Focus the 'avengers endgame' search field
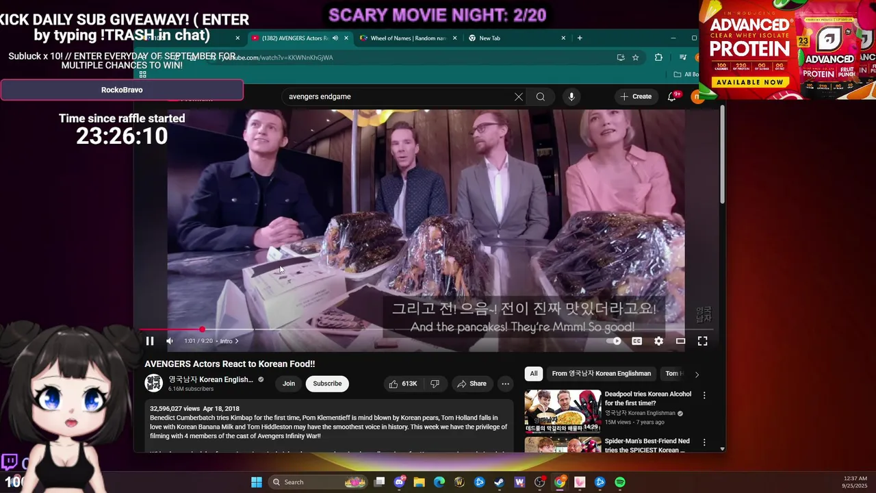 coord(397,97)
